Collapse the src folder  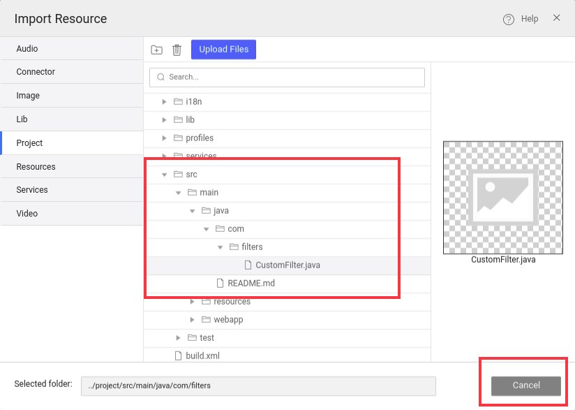click(164, 174)
